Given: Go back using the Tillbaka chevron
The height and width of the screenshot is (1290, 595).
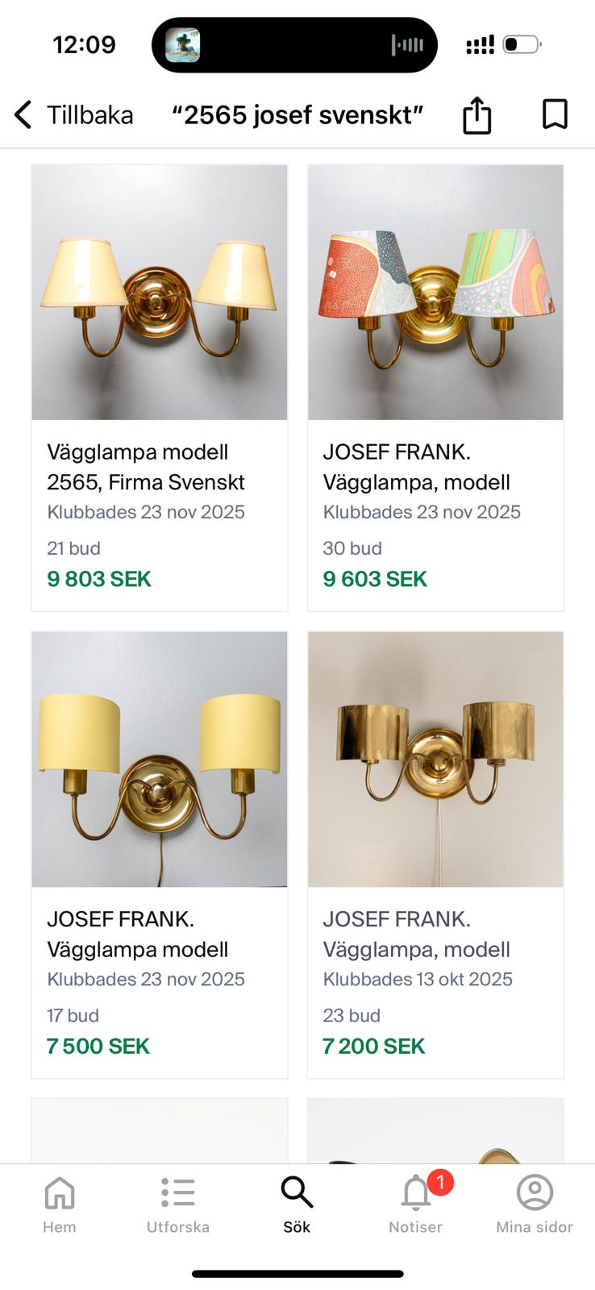Looking at the screenshot, I should [x=23, y=114].
